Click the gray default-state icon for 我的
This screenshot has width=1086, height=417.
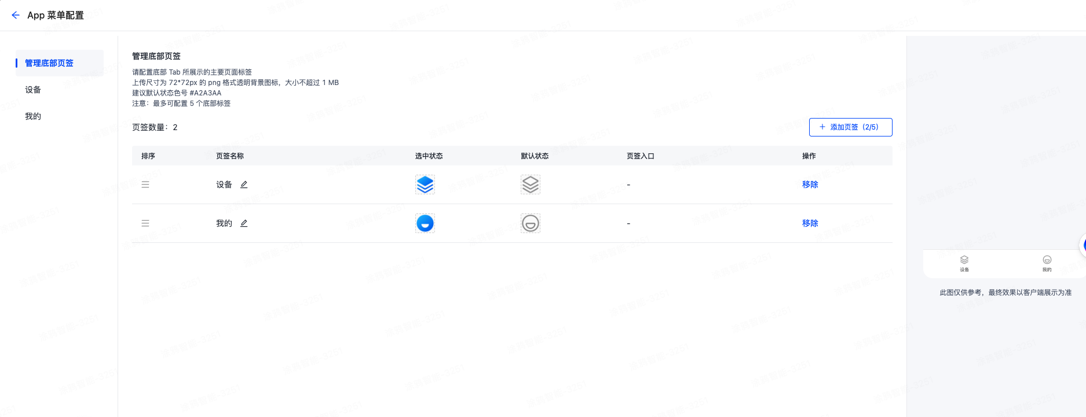coord(531,223)
